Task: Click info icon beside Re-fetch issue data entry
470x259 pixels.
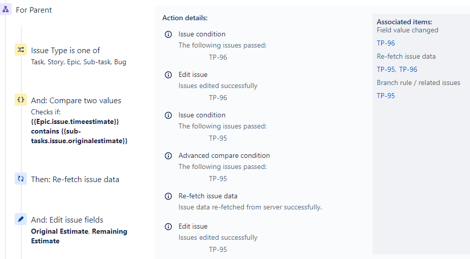Action: (x=168, y=196)
